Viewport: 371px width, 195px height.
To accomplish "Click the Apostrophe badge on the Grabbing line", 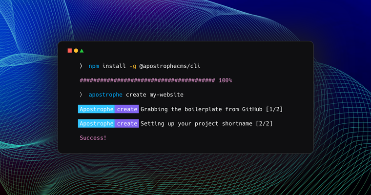I will [97, 109].
